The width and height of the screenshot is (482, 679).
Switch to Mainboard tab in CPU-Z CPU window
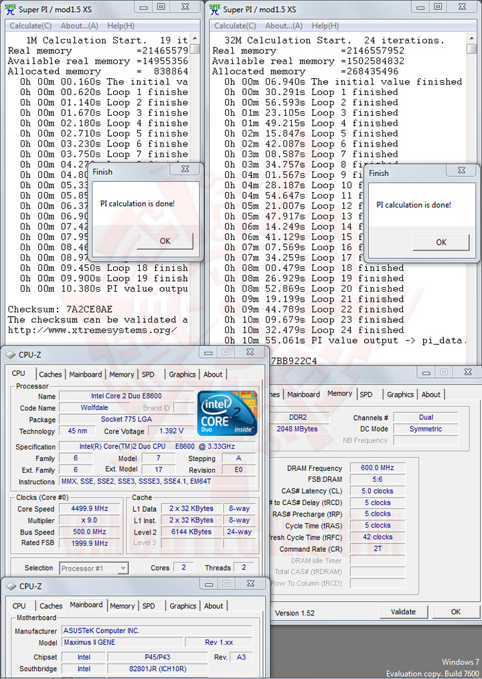point(86,375)
